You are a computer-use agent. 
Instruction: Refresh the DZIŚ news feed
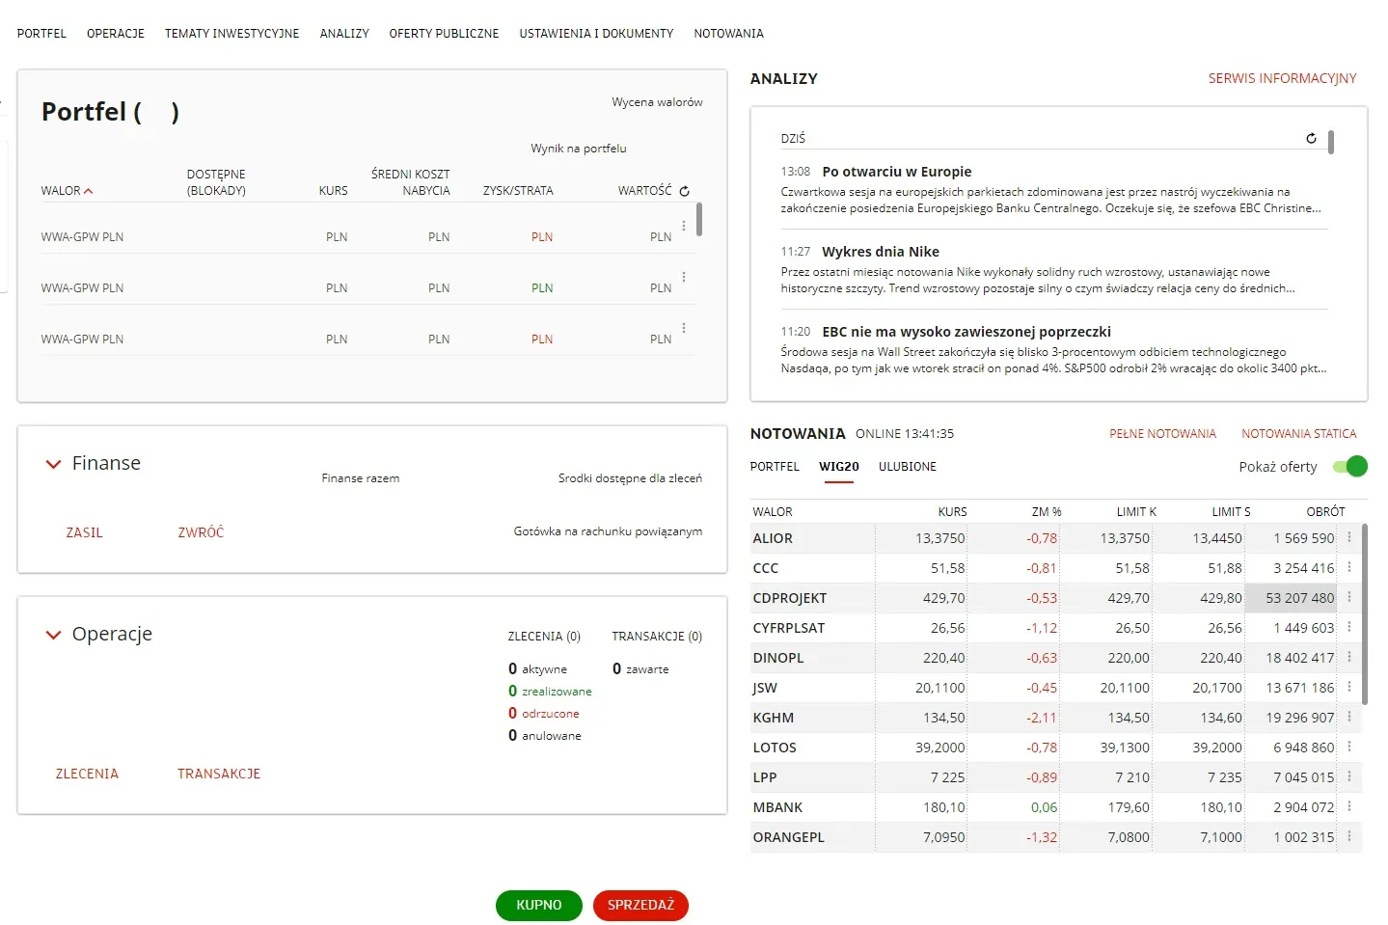click(1311, 139)
